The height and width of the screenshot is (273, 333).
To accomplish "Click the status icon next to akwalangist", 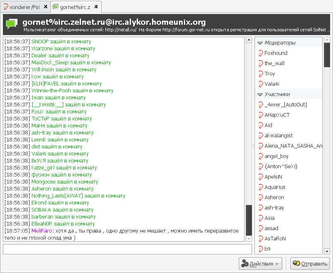I will [x=260, y=136].
